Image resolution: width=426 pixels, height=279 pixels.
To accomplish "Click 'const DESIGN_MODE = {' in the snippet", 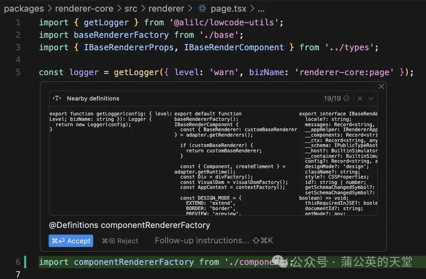I will pos(211,198).
